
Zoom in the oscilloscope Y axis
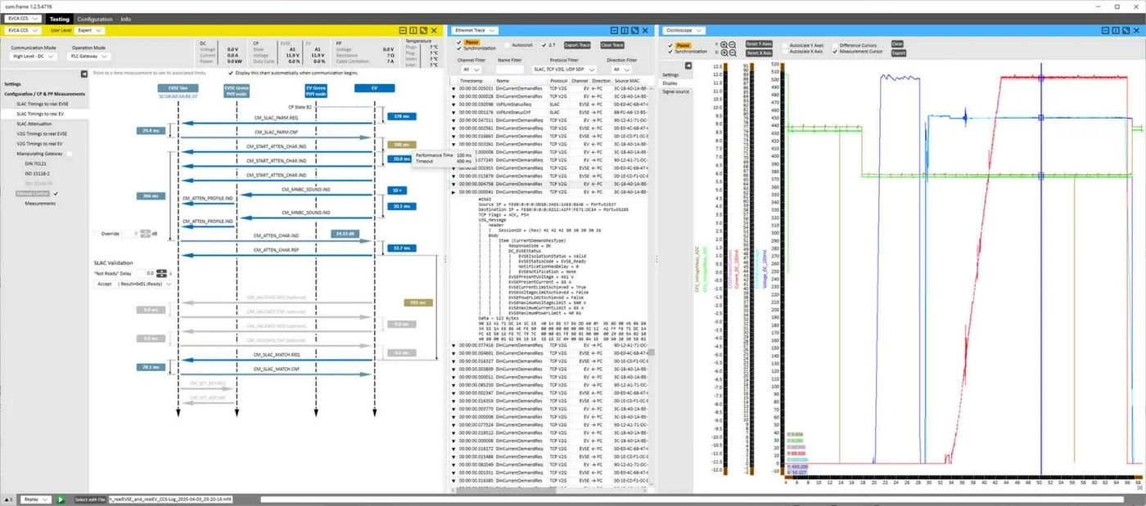point(724,45)
